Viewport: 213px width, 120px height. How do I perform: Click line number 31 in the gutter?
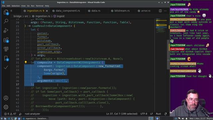coord(18,63)
